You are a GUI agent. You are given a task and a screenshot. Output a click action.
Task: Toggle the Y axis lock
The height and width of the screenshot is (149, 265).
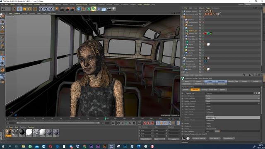46,9
